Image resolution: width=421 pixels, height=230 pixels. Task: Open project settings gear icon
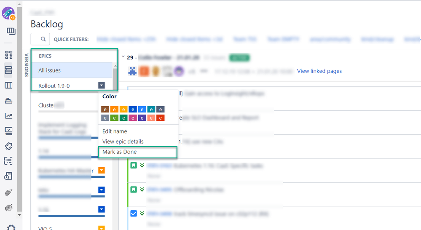click(11, 227)
